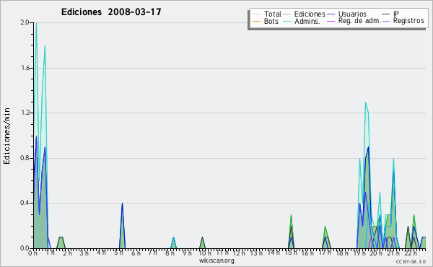Click the y-axis label 'Ediciones/min'
Screen dimensions: 433x267
(6, 136)
